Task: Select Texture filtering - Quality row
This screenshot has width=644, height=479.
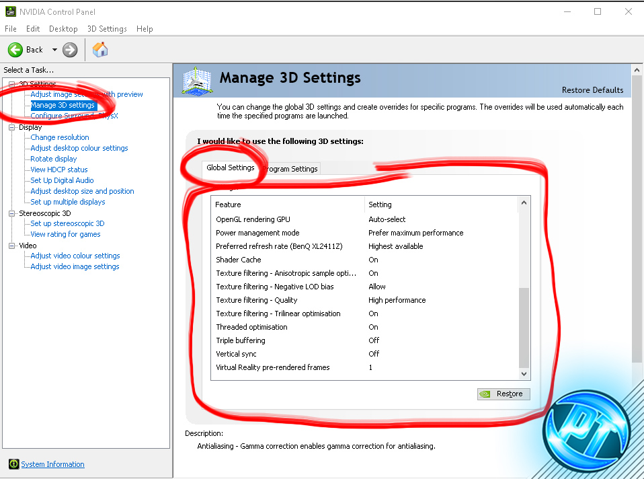Action: [365, 300]
